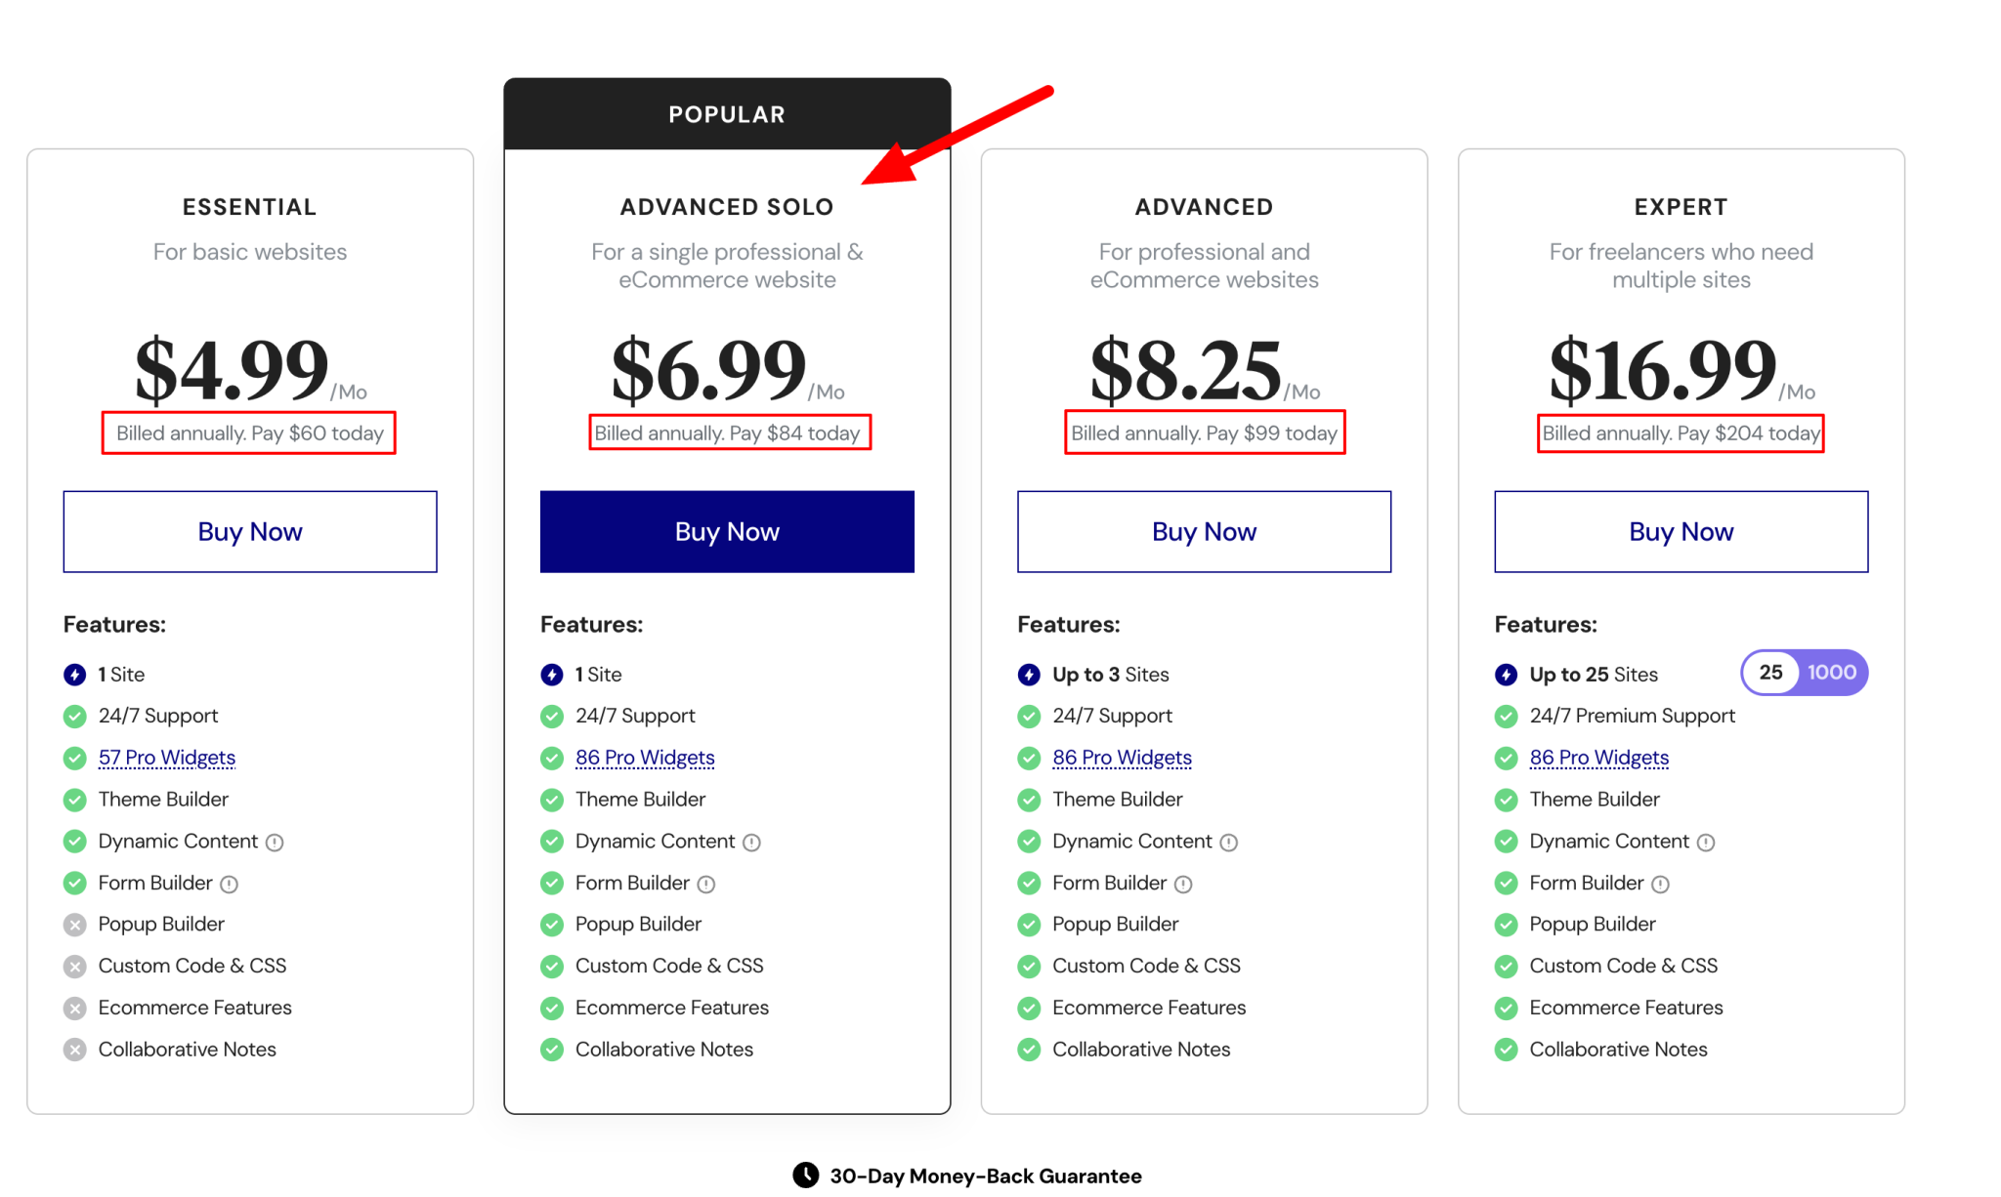The width and height of the screenshot is (2001, 1197).
Task: Click info icon next to Advanced plan's Form Builder
Action: coord(1185,883)
